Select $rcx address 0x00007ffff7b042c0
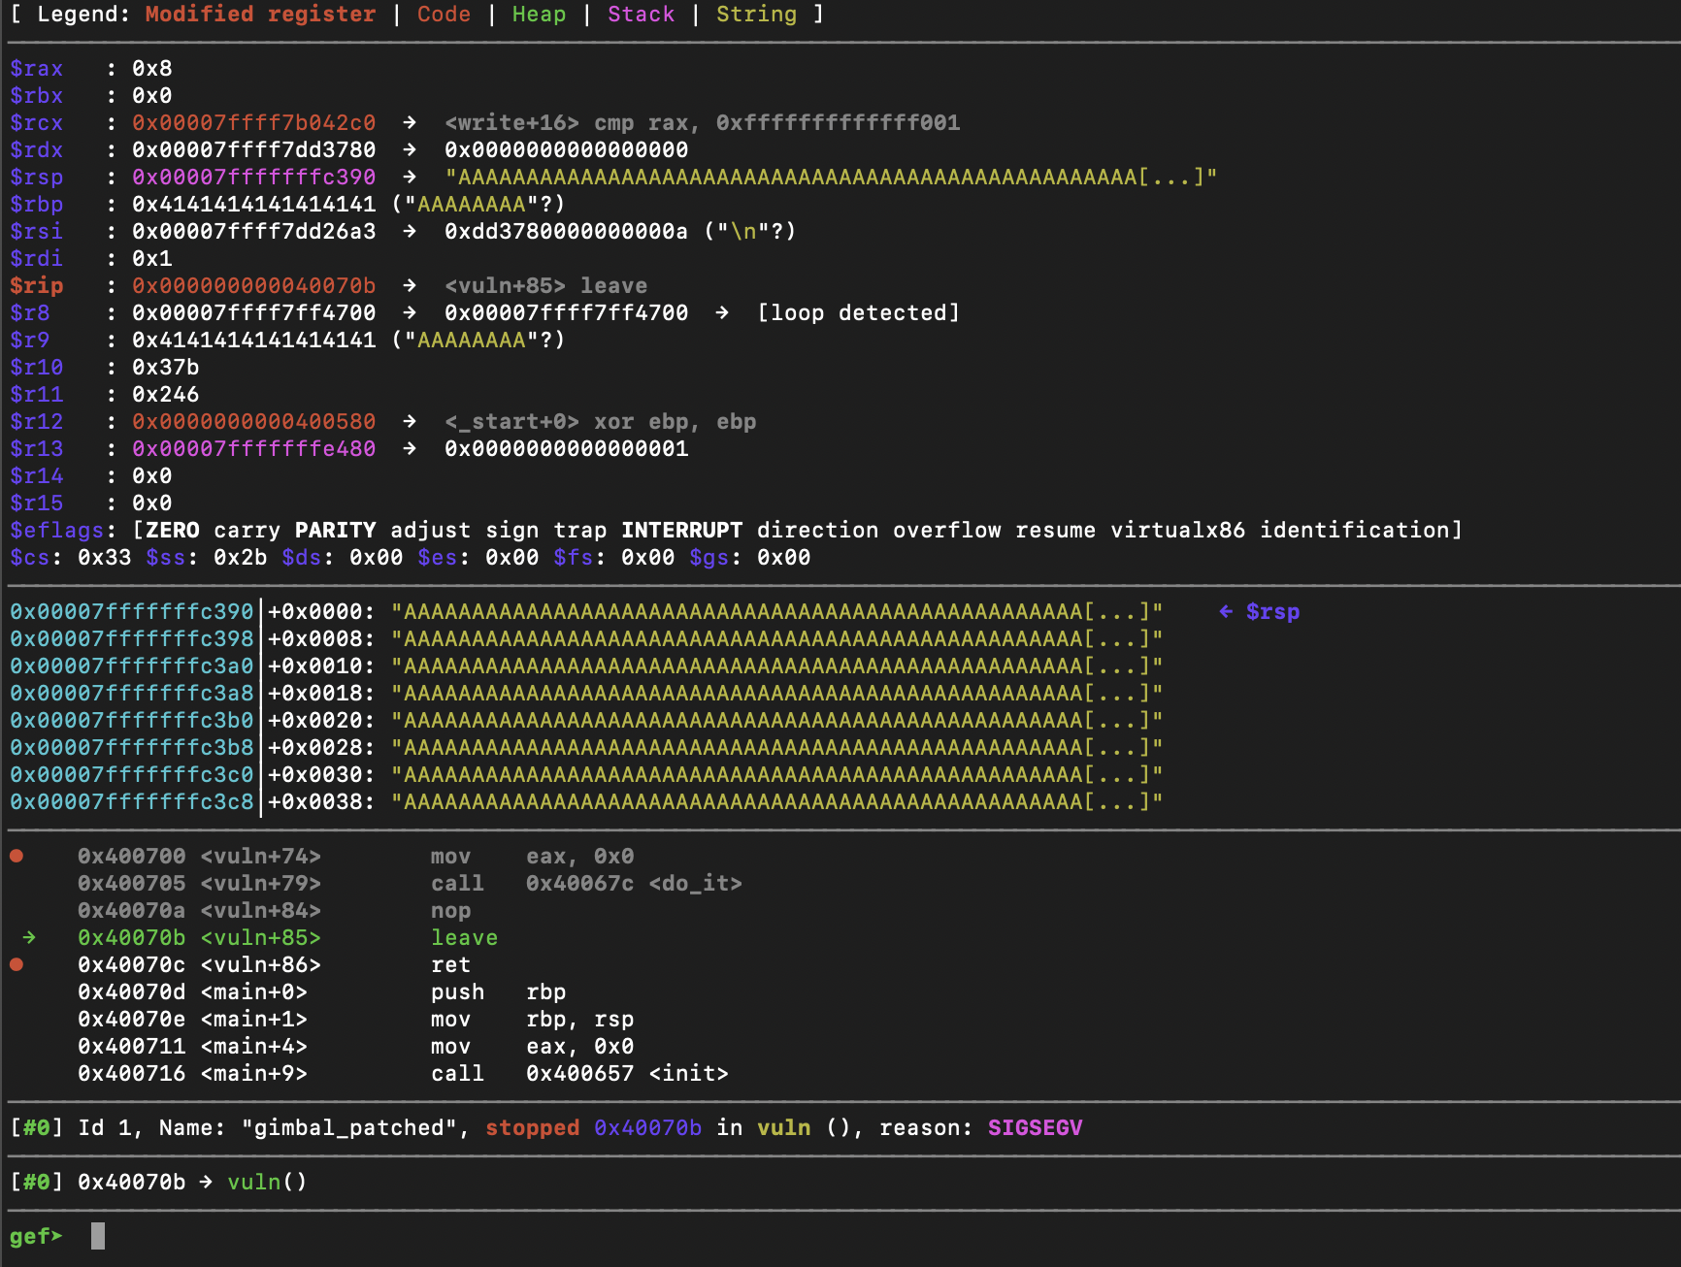1681x1267 pixels. click(x=254, y=123)
